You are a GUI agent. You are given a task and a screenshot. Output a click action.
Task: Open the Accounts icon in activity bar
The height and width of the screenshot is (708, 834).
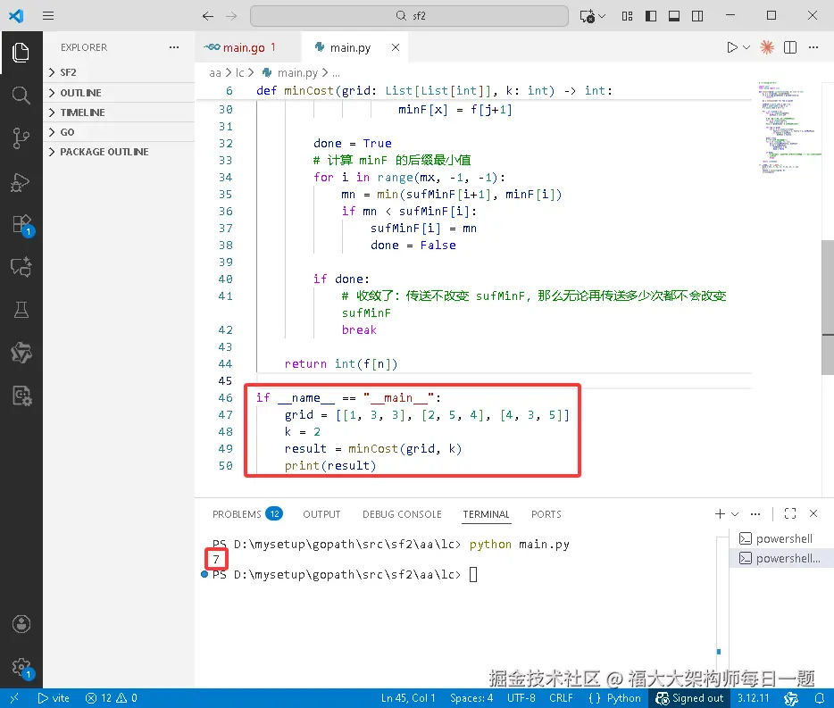(21, 624)
